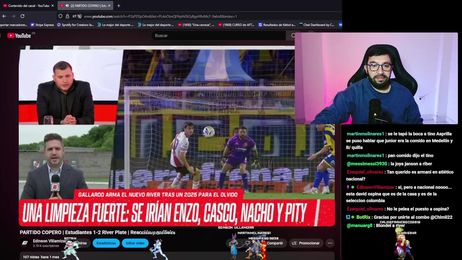Open first 'Lo mejor del deporte' bookmark

(115, 25)
